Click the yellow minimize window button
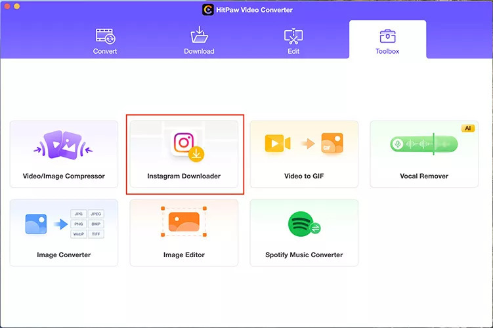This screenshot has width=493, height=328. (17, 6)
